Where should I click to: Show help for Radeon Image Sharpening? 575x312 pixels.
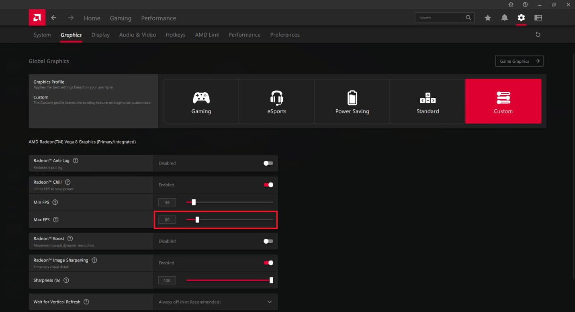click(x=94, y=260)
